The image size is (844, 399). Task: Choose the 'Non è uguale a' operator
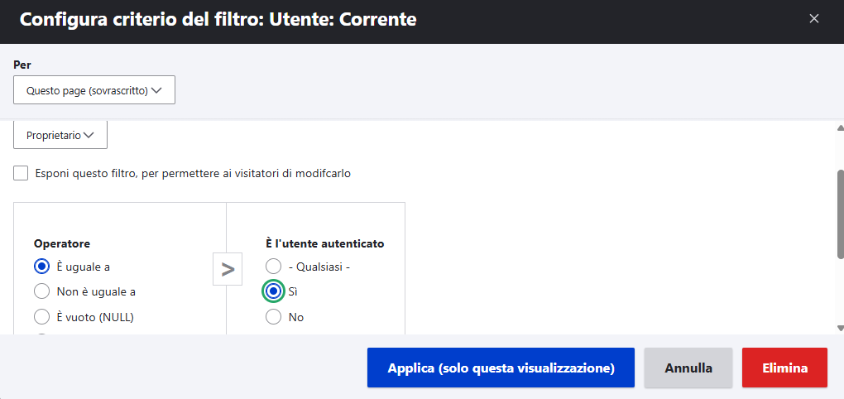pyautogui.click(x=41, y=291)
